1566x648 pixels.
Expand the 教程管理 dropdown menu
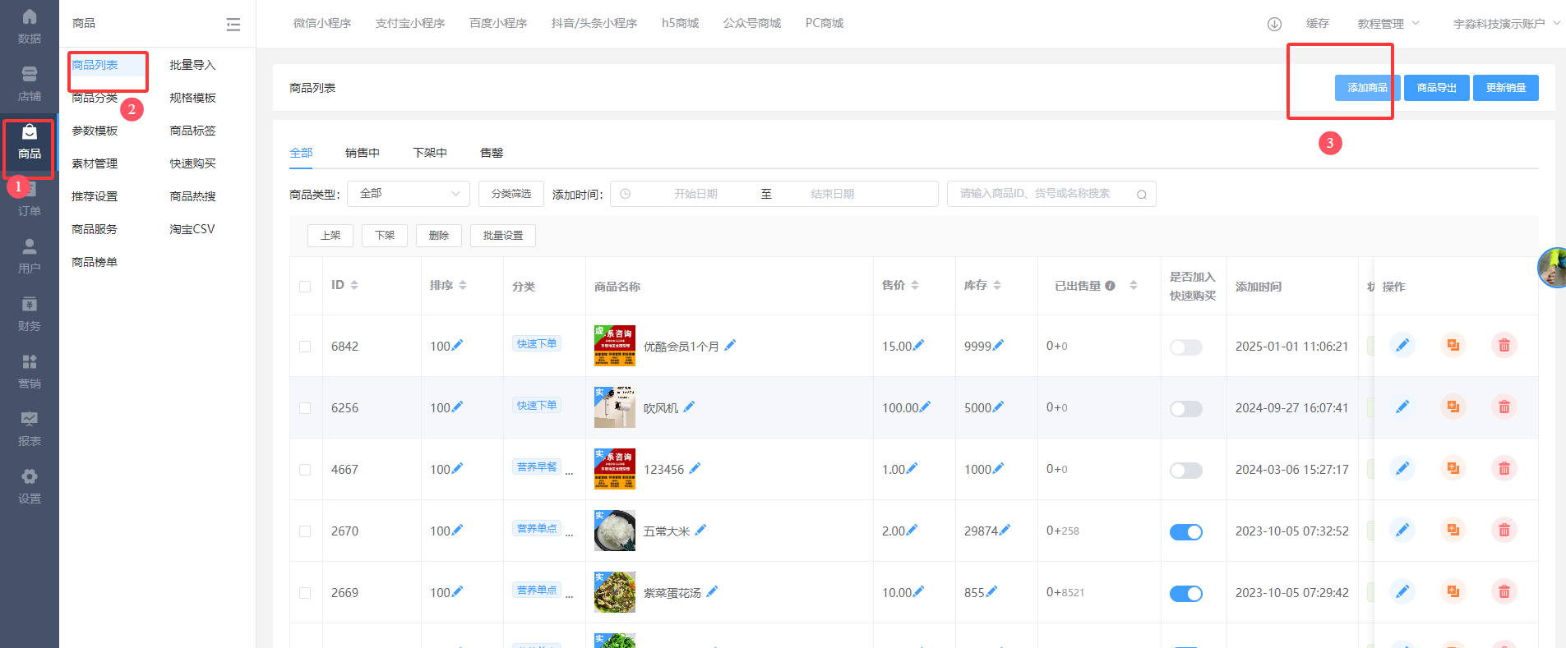click(1388, 24)
